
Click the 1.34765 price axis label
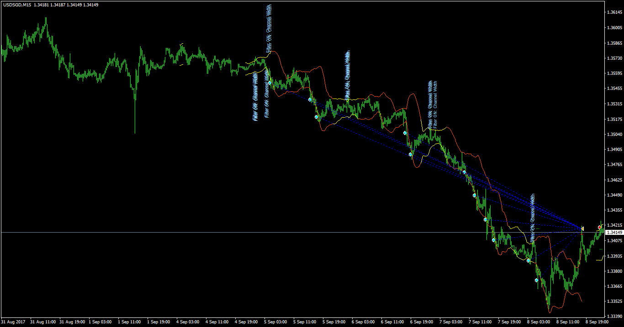point(614,165)
